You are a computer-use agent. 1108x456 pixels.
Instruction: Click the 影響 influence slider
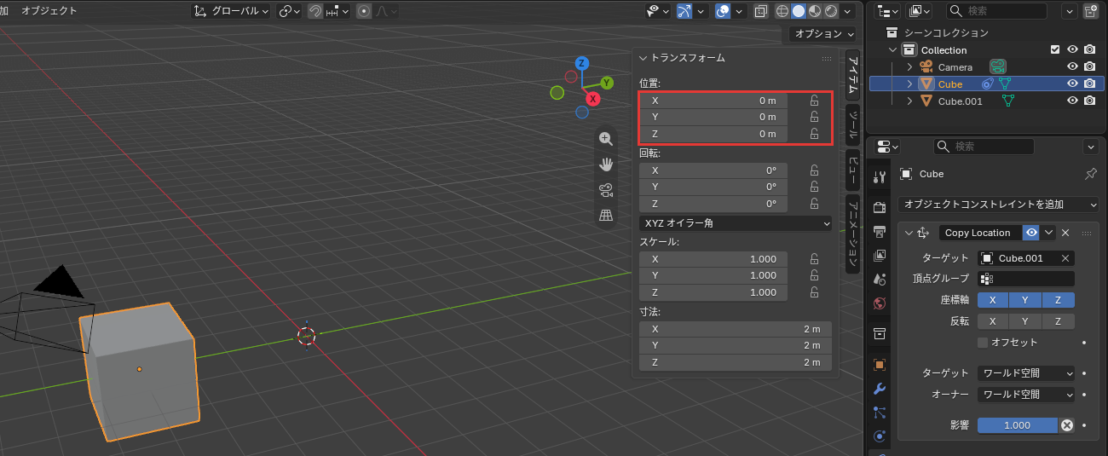[1017, 425]
